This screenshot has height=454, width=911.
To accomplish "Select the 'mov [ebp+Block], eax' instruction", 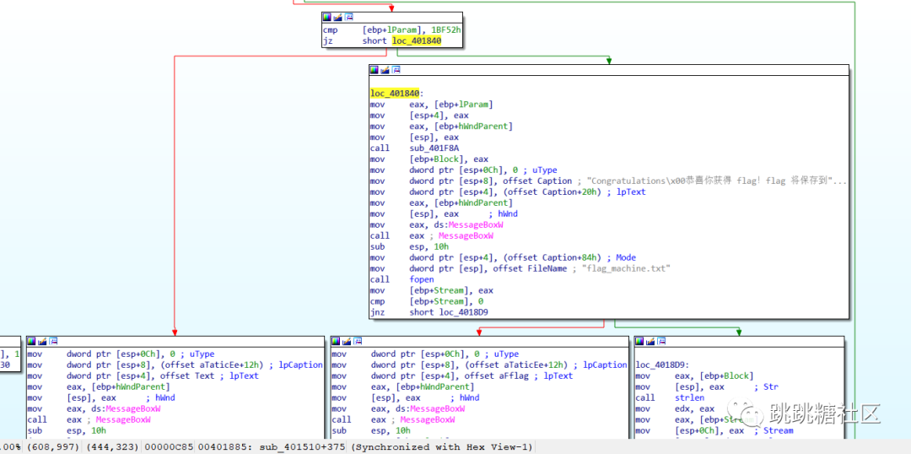I will [x=429, y=159].
